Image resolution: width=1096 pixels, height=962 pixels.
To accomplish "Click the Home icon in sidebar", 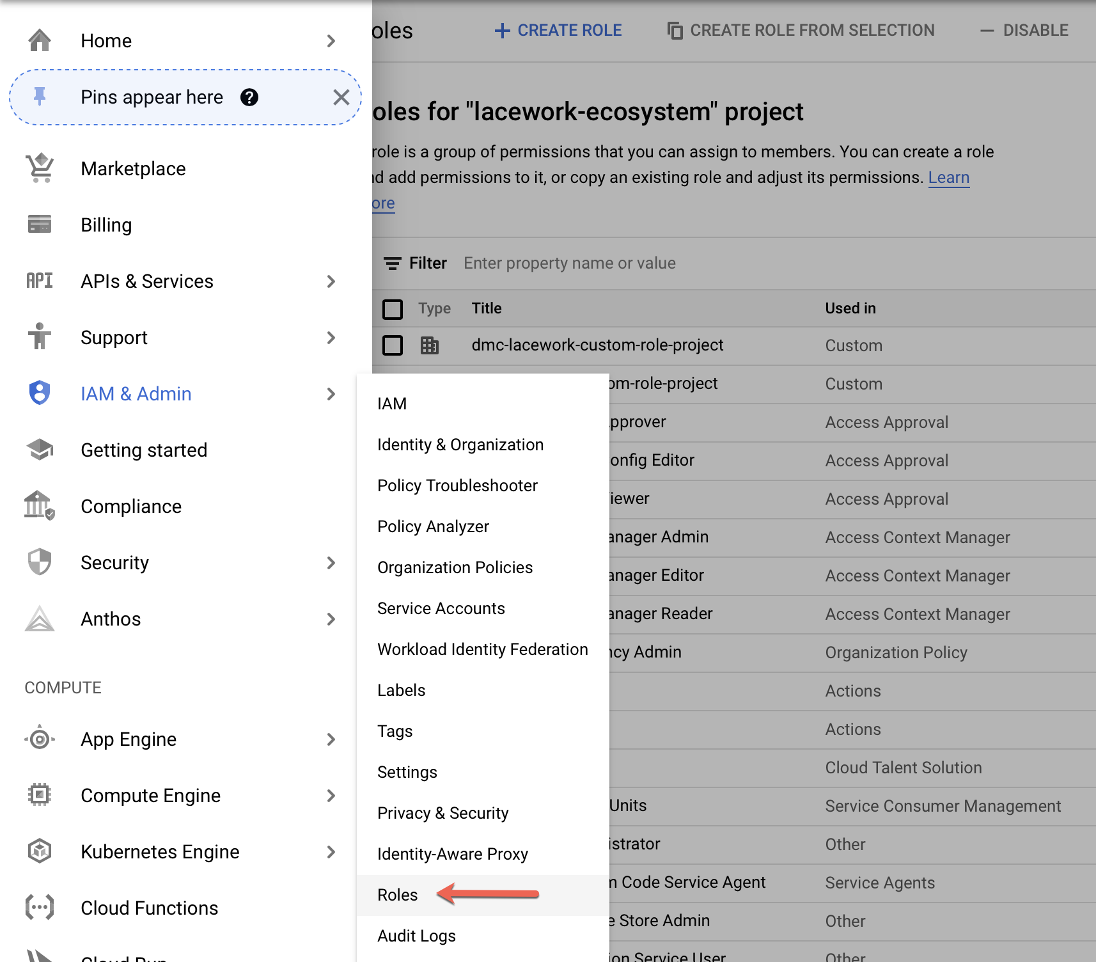I will (x=40, y=40).
